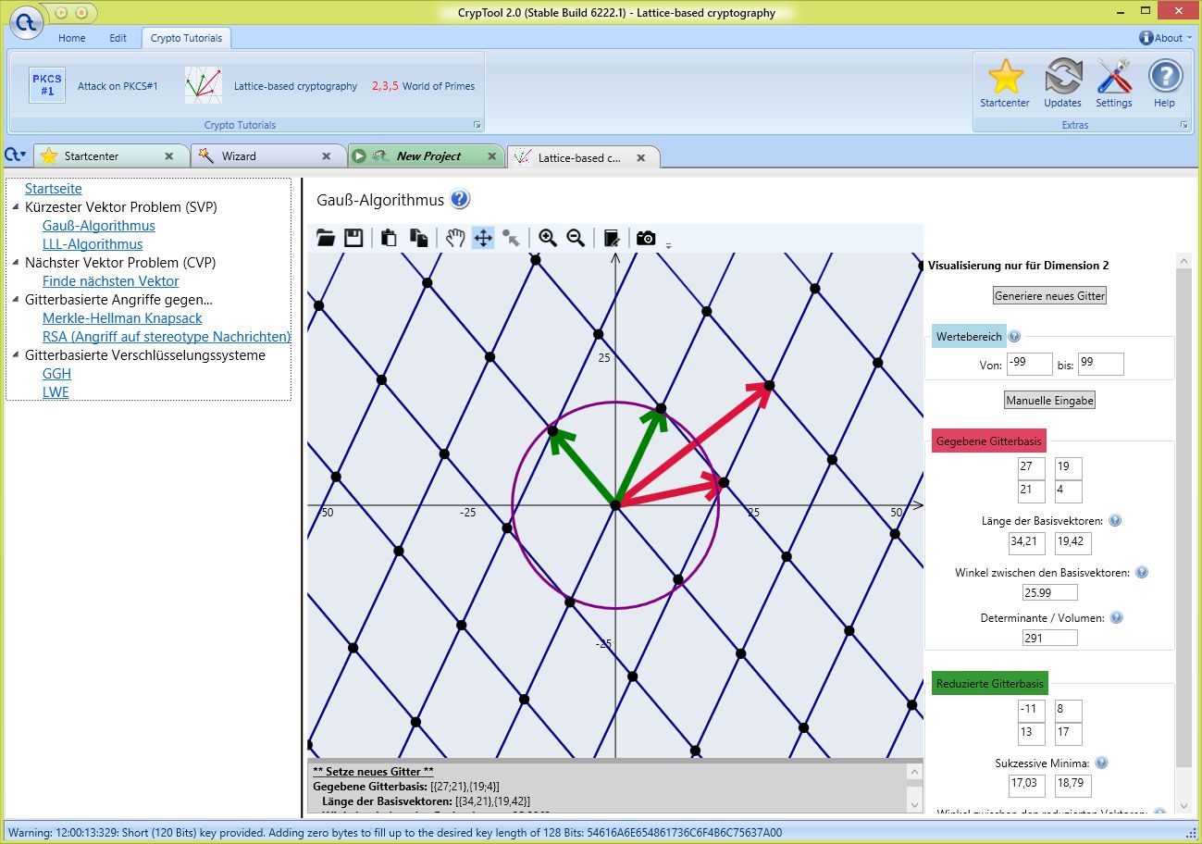Screen dimensions: 1202x844
Task: Switch to the Edit ribbon tab
Action: (118, 38)
